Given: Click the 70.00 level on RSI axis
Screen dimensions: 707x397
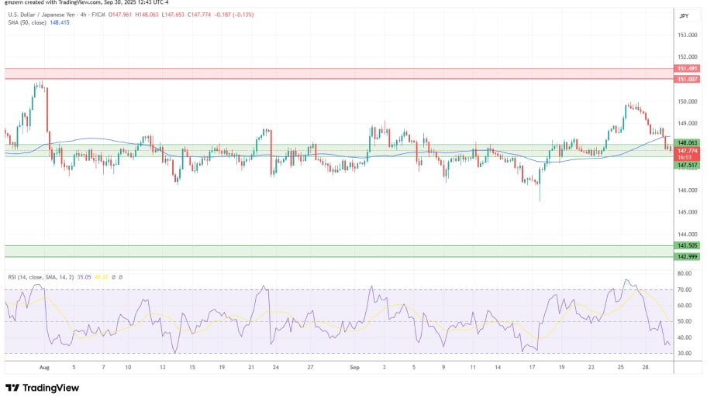Looking at the screenshot, I should [684, 289].
